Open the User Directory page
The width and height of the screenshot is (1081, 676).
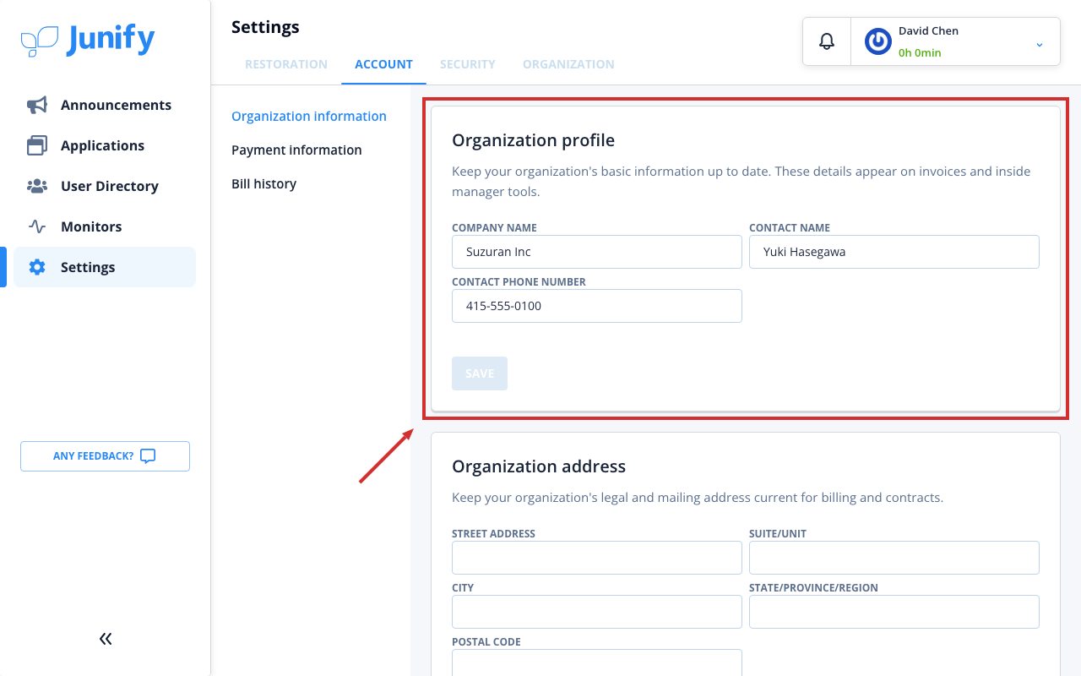[105, 186]
